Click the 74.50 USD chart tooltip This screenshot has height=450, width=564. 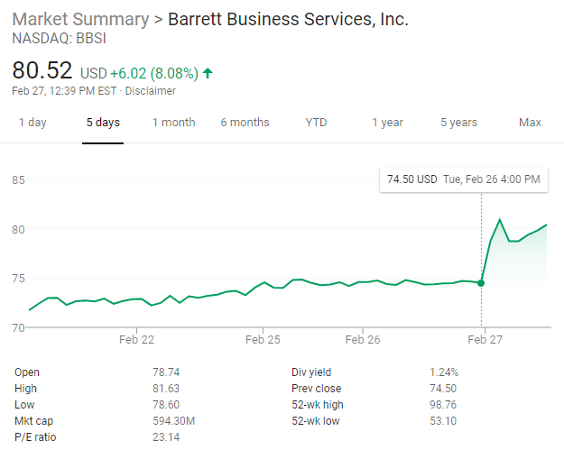(464, 179)
